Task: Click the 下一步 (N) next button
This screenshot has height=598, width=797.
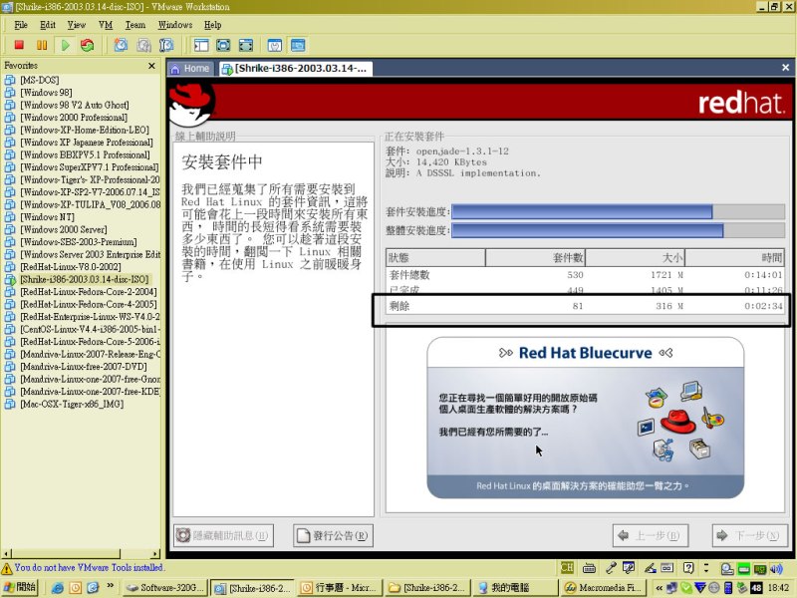Action: (x=750, y=535)
